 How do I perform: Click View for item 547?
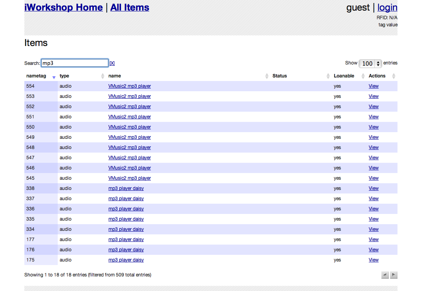point(374,158)
